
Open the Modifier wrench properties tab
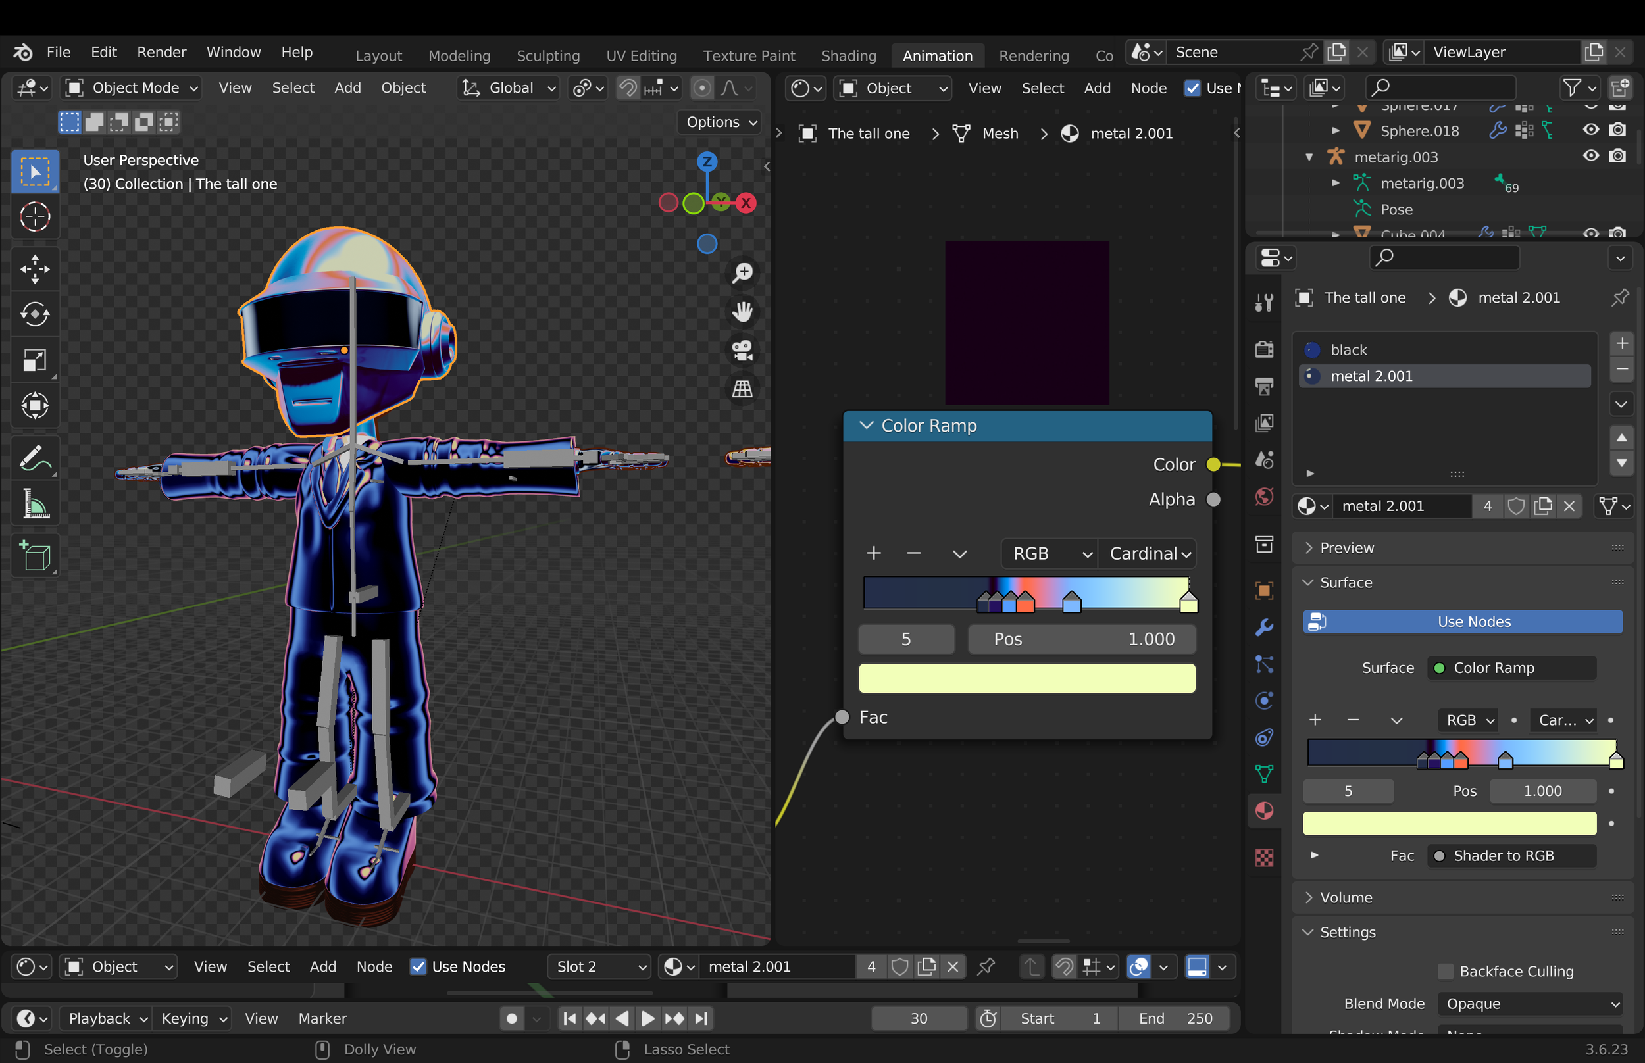point(1264,628)
